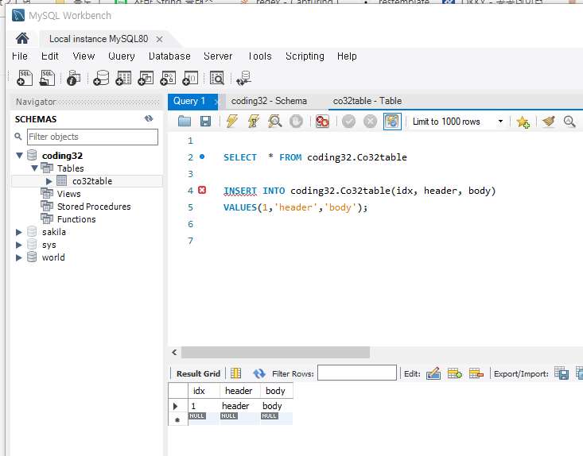Open the Server menu

218,56
